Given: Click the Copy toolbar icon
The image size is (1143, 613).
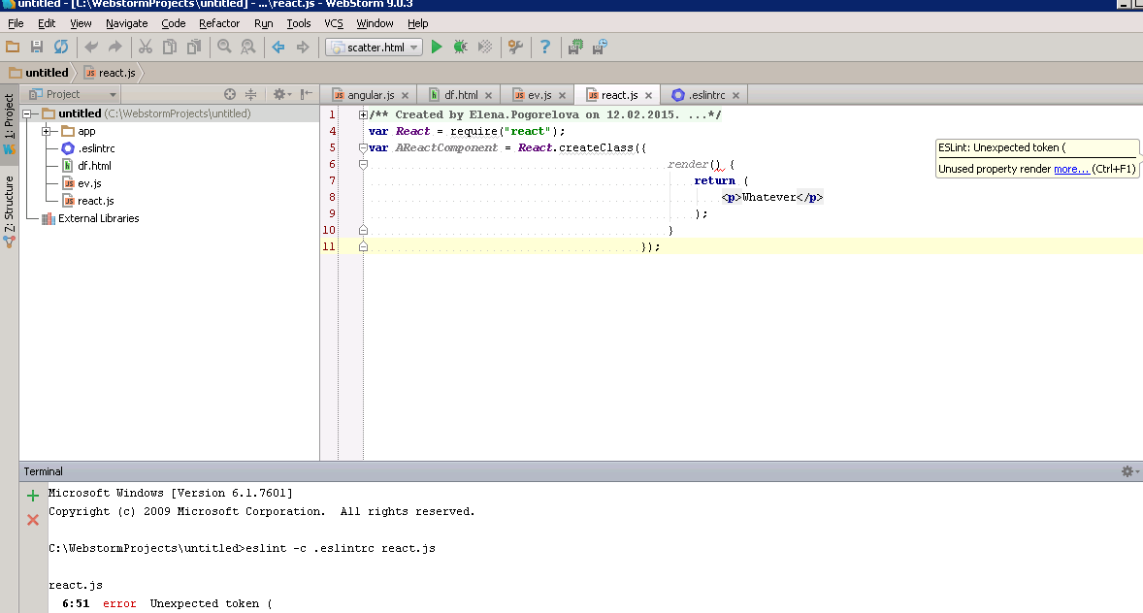Looking at the screenshot, I should [170, 48].
